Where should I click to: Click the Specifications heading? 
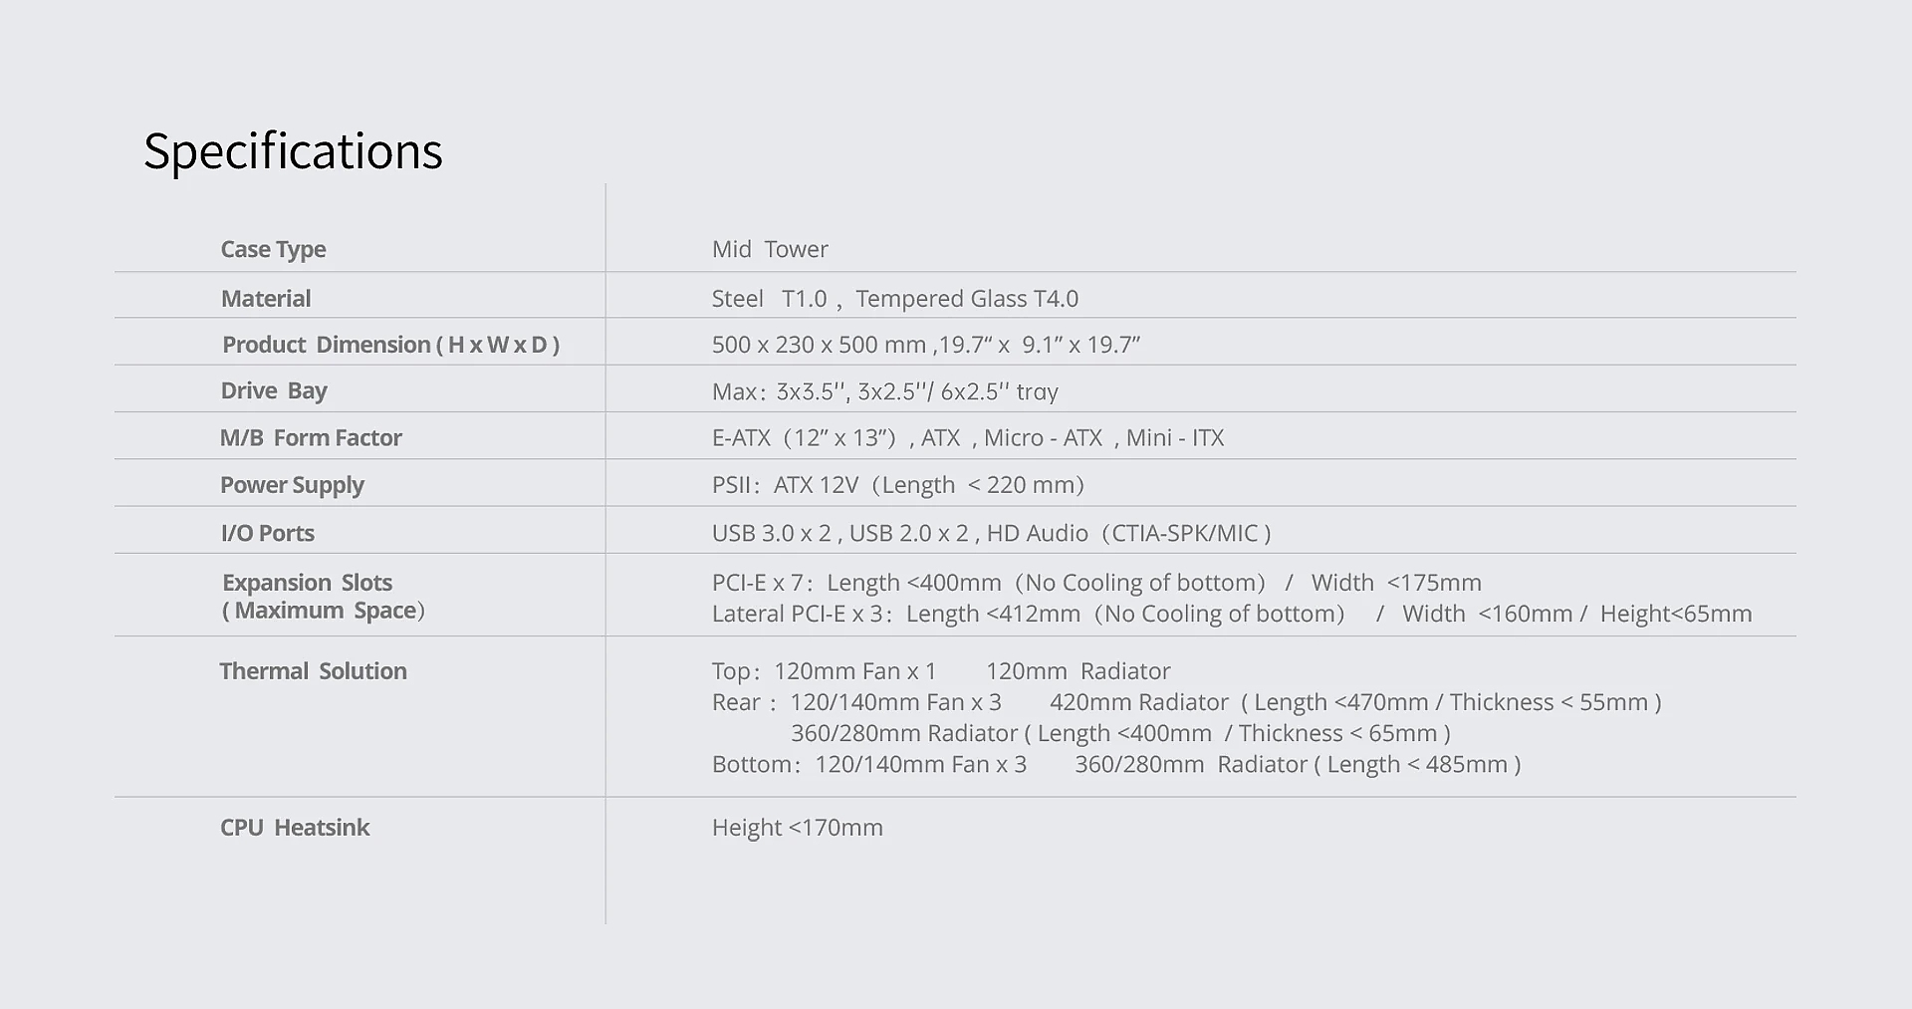293,151
